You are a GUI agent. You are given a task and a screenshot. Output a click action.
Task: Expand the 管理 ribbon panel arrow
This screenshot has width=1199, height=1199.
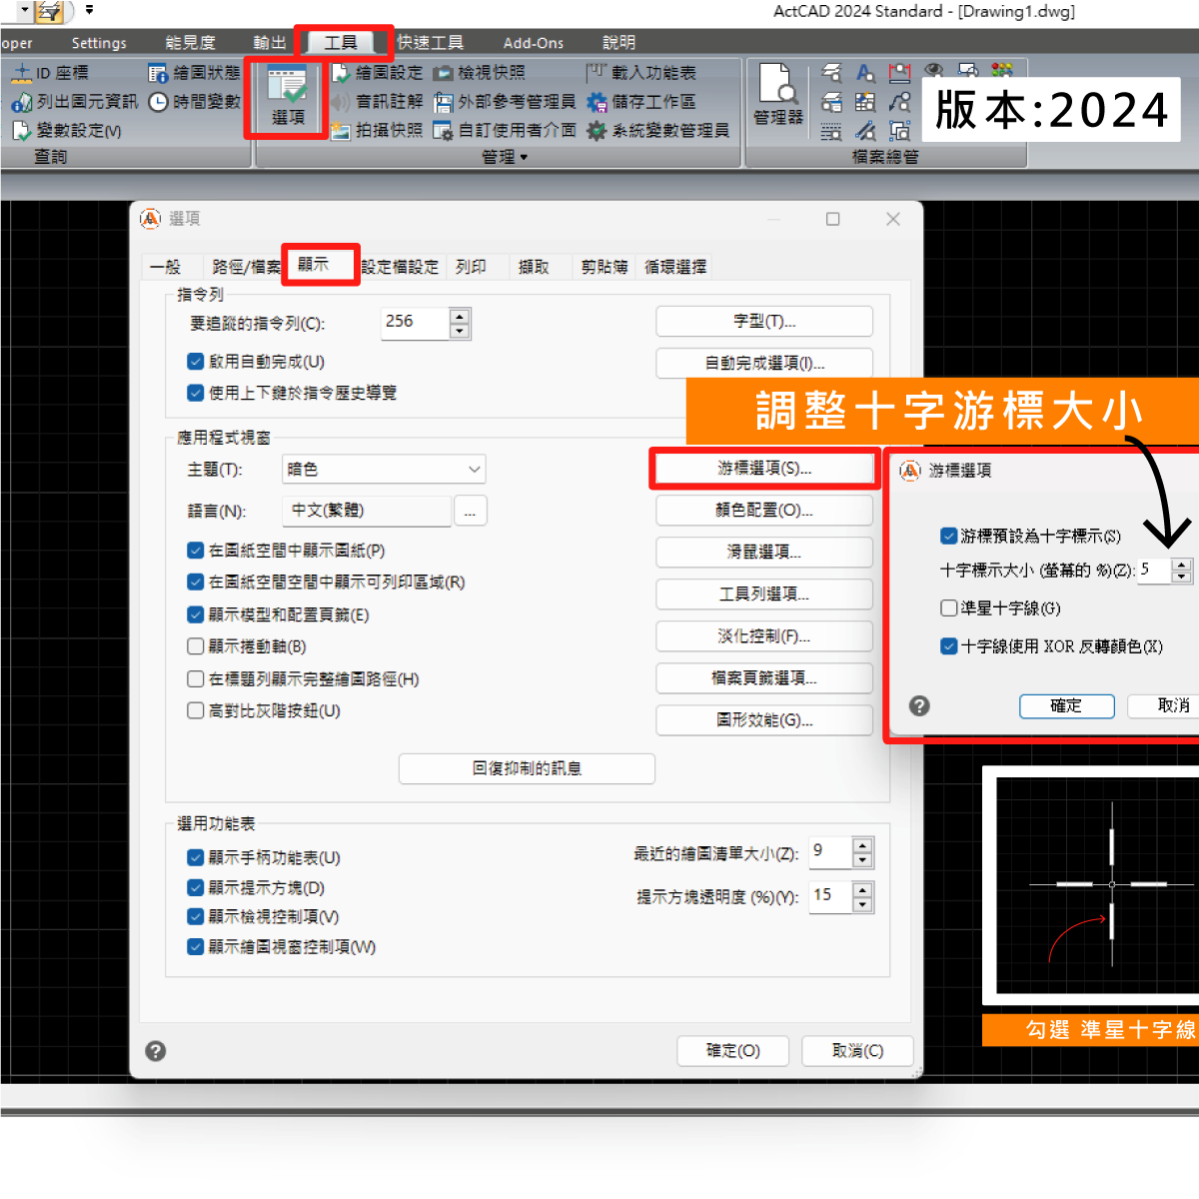(524, 157)
